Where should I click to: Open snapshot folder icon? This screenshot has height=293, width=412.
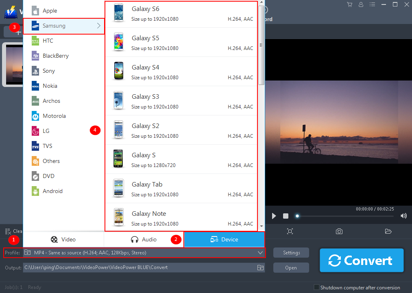point(388,231)
